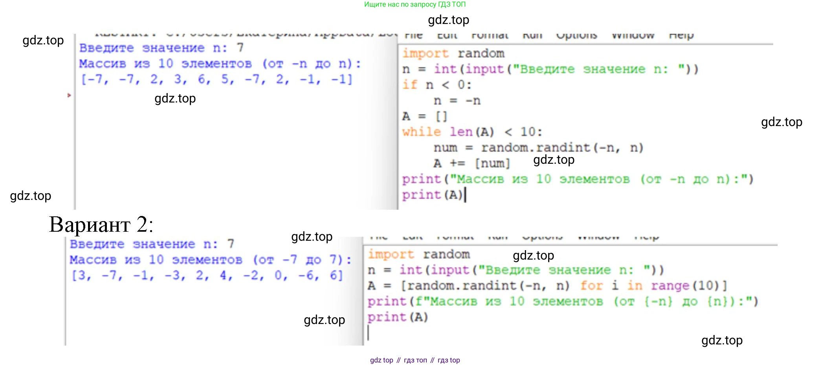Click the '[3, -7, -1, -3, 2, 4...' output list

coord(207,275)
